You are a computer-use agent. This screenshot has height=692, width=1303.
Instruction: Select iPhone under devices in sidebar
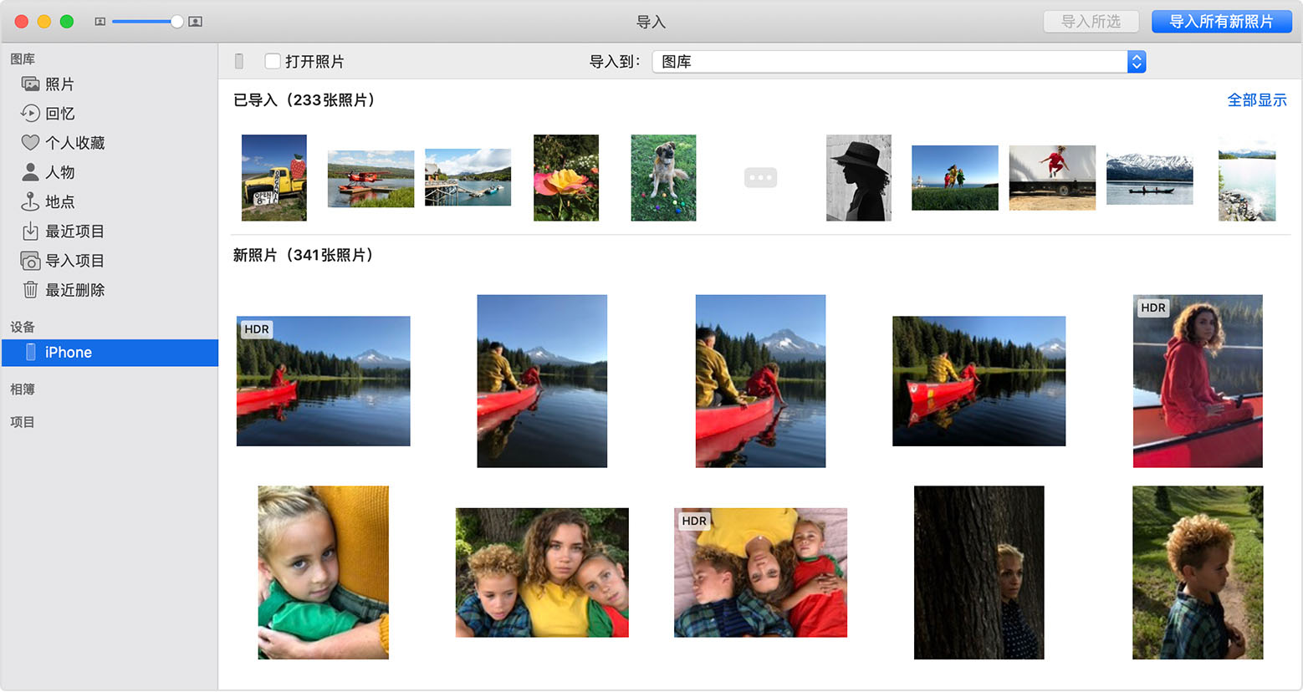69,353
